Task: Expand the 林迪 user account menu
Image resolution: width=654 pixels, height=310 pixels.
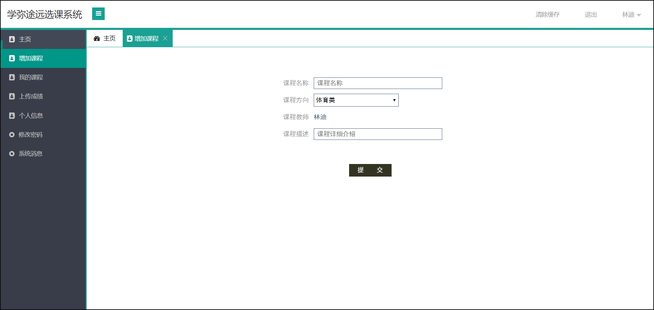Action: [x=631, y=15]
